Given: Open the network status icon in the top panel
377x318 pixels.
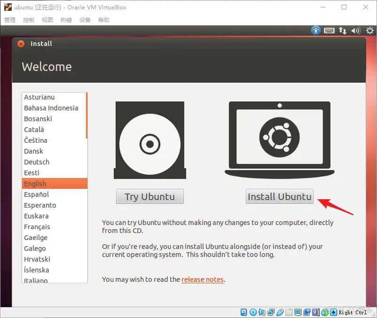Looking at the screenshot, I should 343,30.
